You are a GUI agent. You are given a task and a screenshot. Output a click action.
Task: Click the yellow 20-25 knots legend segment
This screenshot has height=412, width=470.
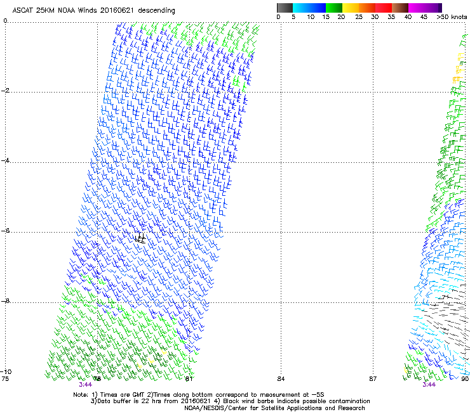[351, 8]
